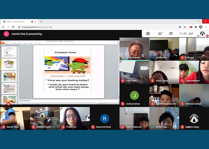Image resolution: width=209 pixels, height=149 pixels.
Task: Bookmark this page with star icon
Action: pos(185,27)
